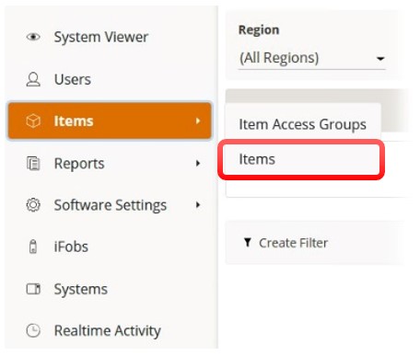Screen dimensions: 420x356
Task: Expand the Items submenu arrow
Action: click(198, 121)
